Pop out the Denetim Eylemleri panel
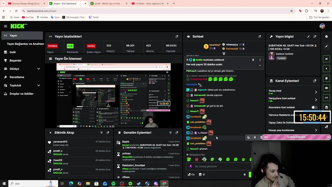 click(x=177, y=133)
